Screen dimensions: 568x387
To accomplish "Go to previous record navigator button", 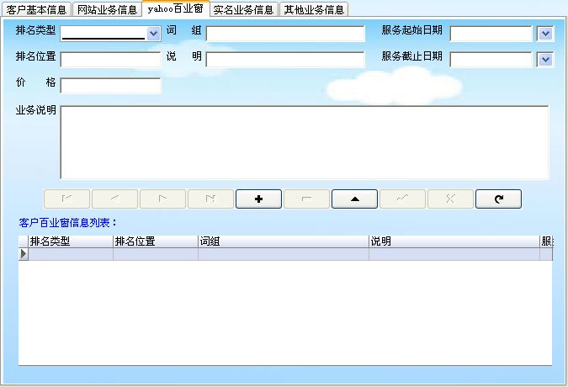I will coord(114,199).
